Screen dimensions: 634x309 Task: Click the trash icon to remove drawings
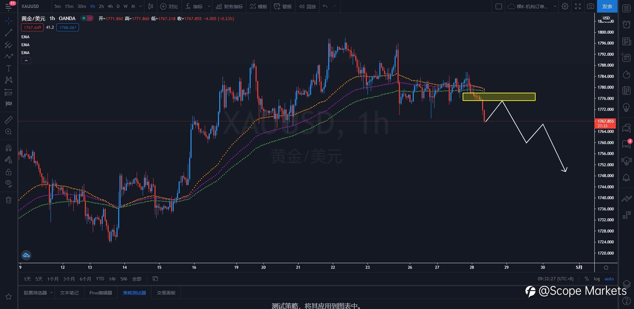9,200
